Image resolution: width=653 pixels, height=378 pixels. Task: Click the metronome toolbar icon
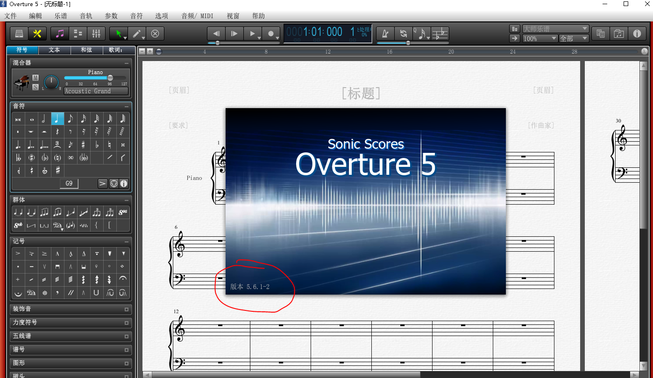click(385, 34)
